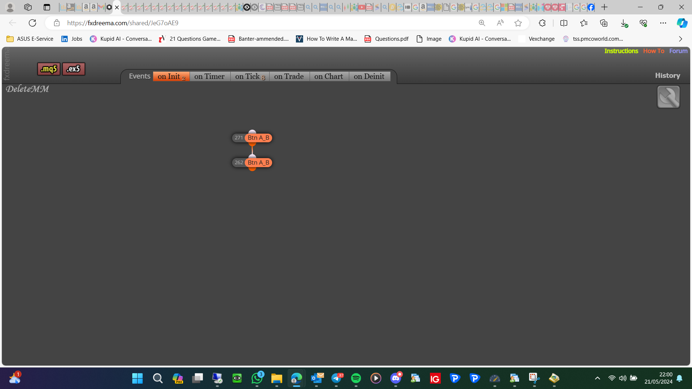Image resolution: width=692 pixels, height=389 pixels.
Task: Open a new browser tab
Action: point(604,7)
